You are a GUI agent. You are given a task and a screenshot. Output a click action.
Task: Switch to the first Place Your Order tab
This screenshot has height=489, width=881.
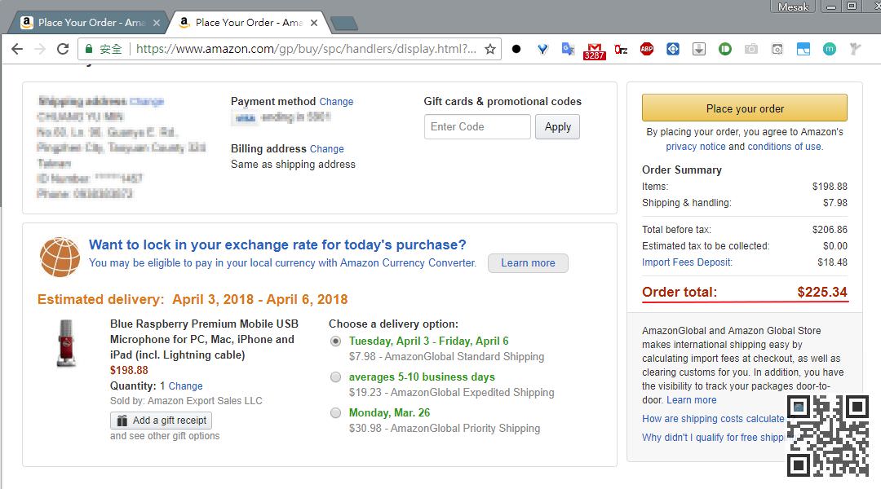click(x=90, y=23)
